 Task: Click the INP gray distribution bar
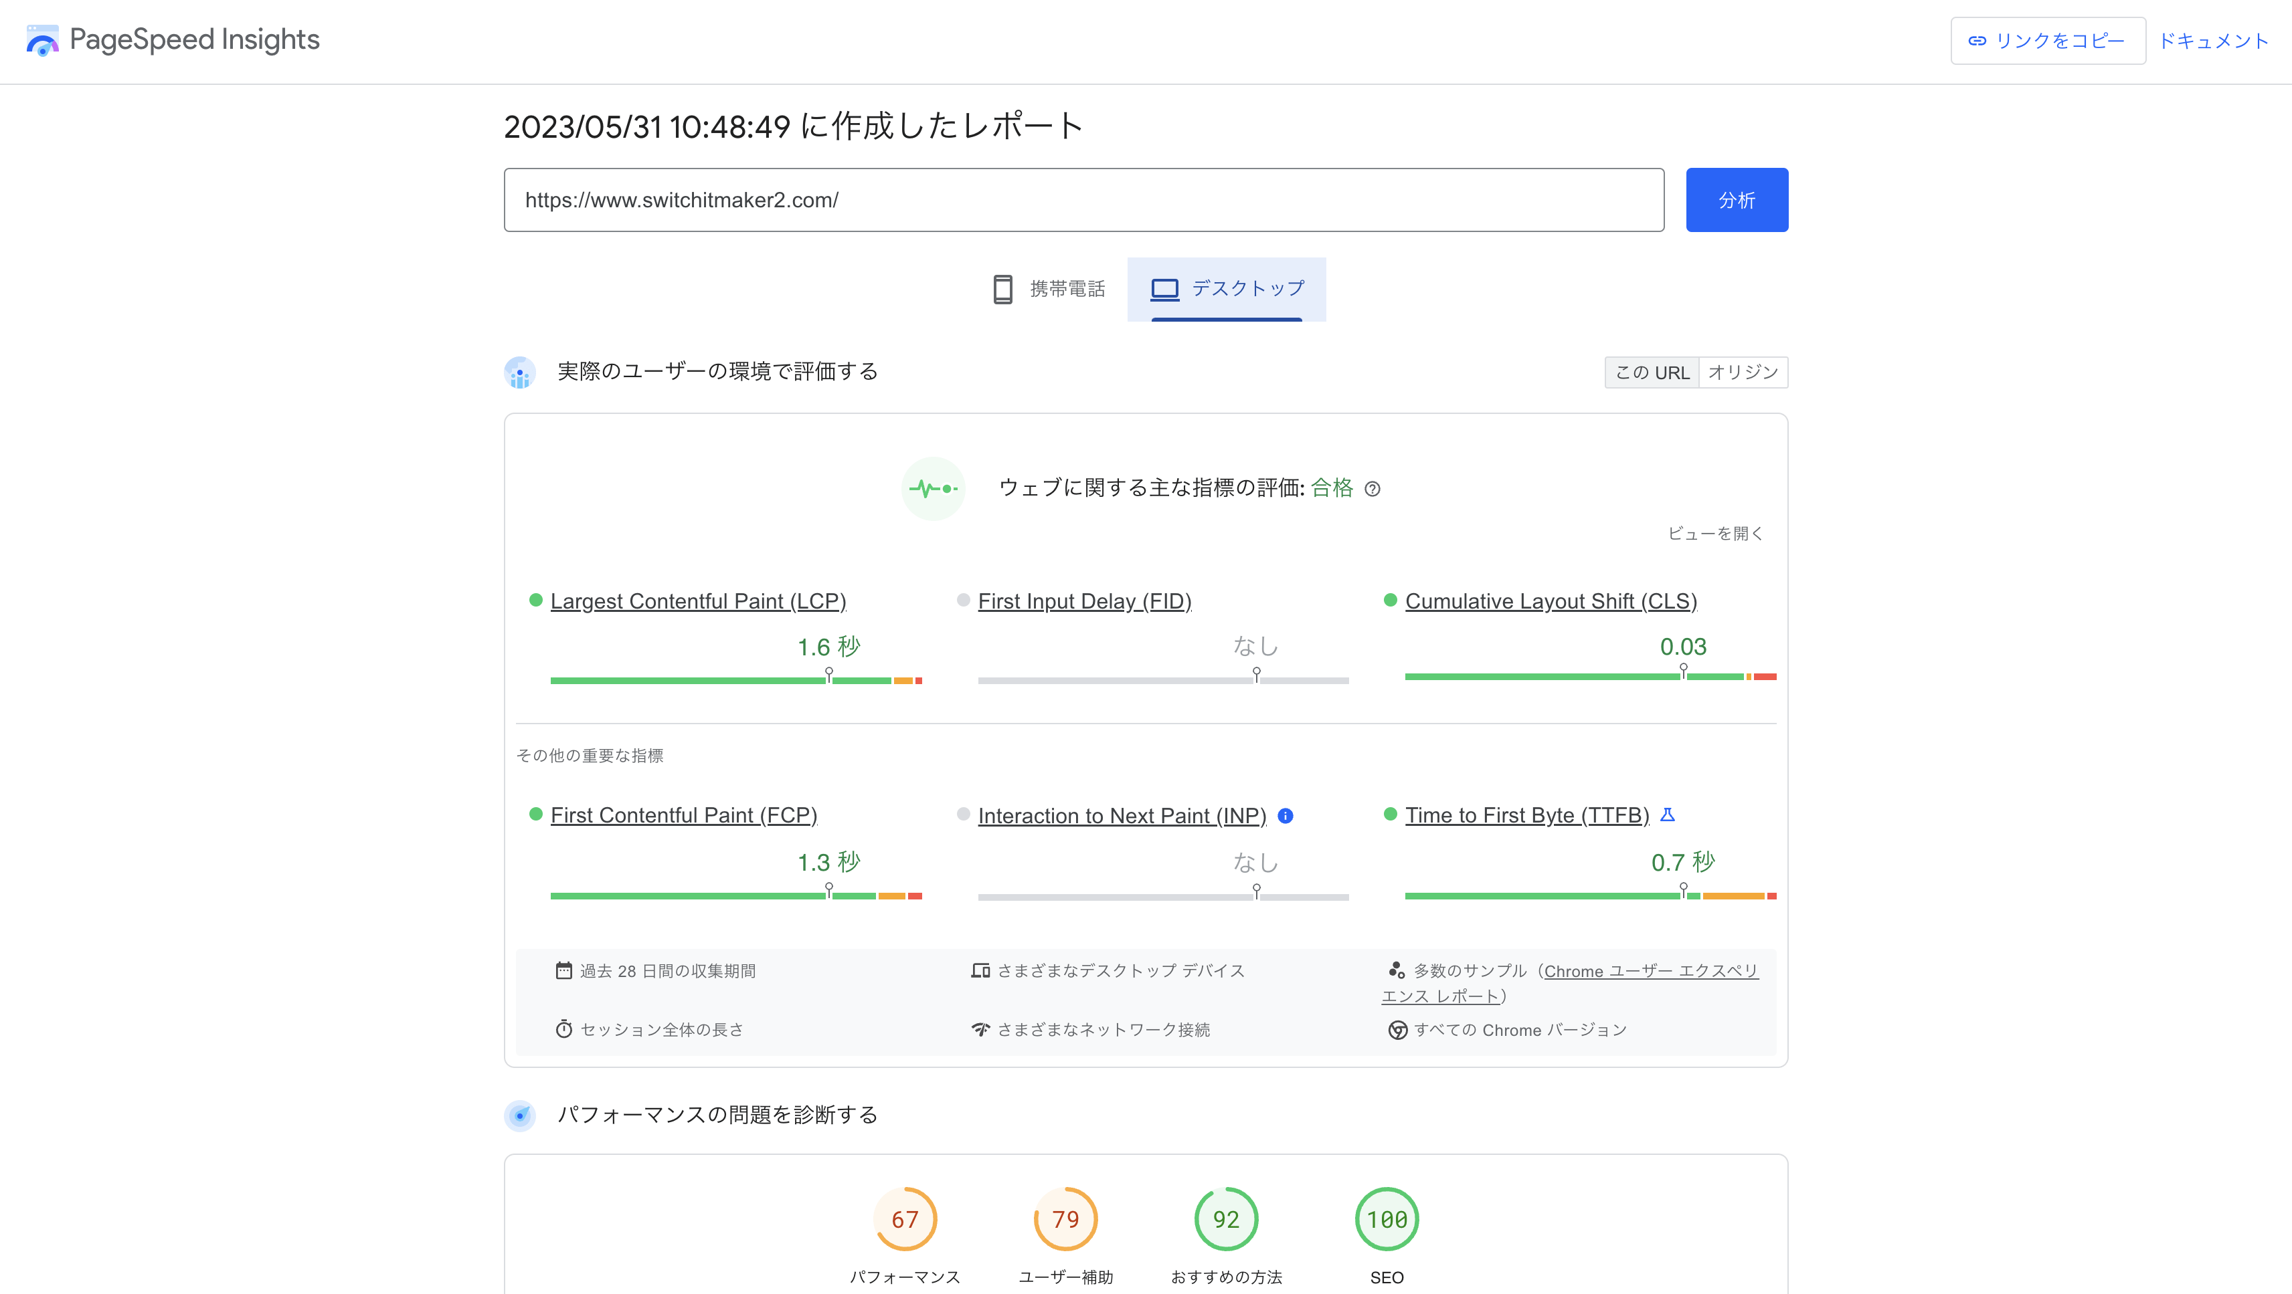[x=1163, y=897]
